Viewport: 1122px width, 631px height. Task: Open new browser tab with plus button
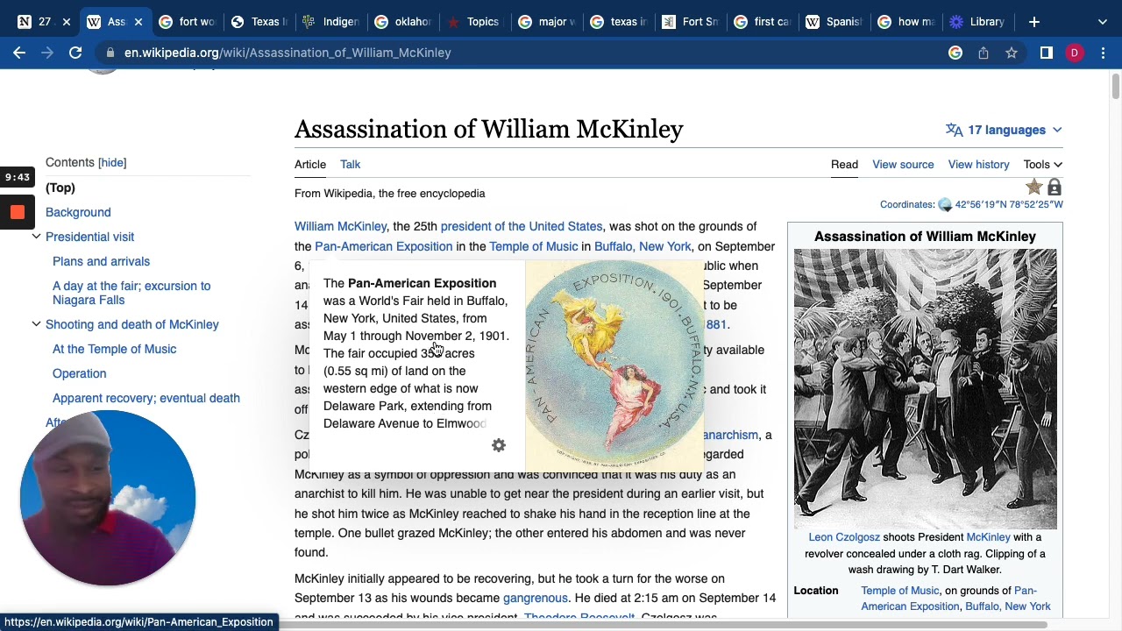[1034, 22]
